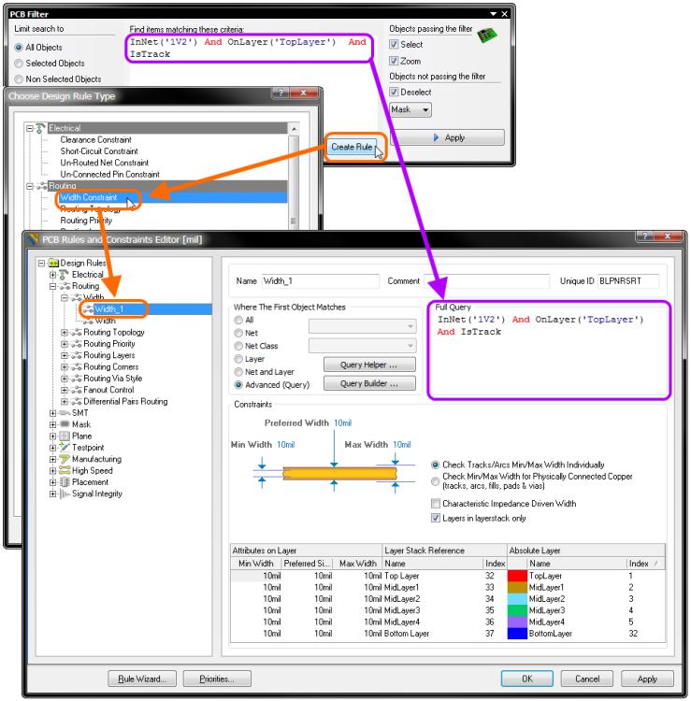Click the Testpoint rules icon
Image resolution: width=691 pixels, height=701 pixels.
pyautogui.click(x=65, y=448)
